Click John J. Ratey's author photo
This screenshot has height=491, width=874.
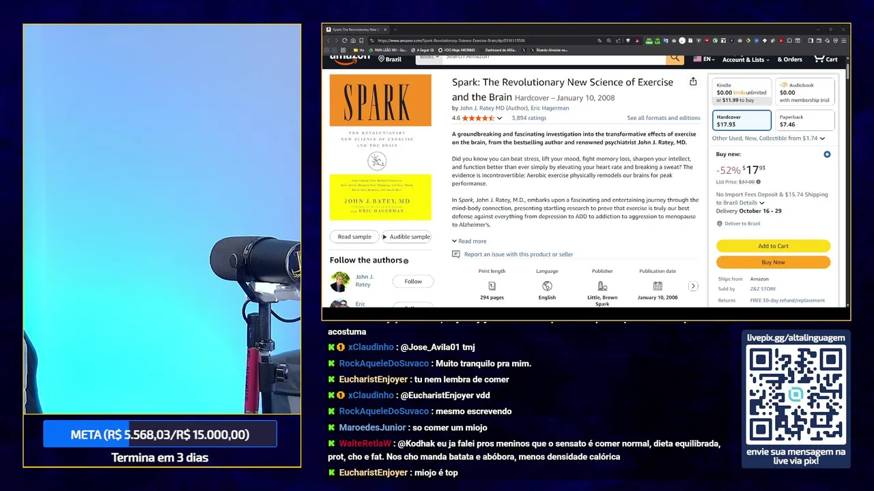(340, 281)
